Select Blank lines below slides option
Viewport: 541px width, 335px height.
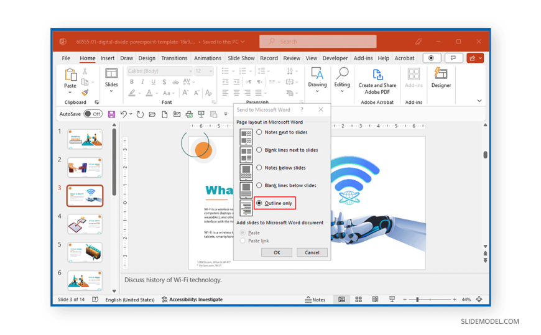click(259, 185)
